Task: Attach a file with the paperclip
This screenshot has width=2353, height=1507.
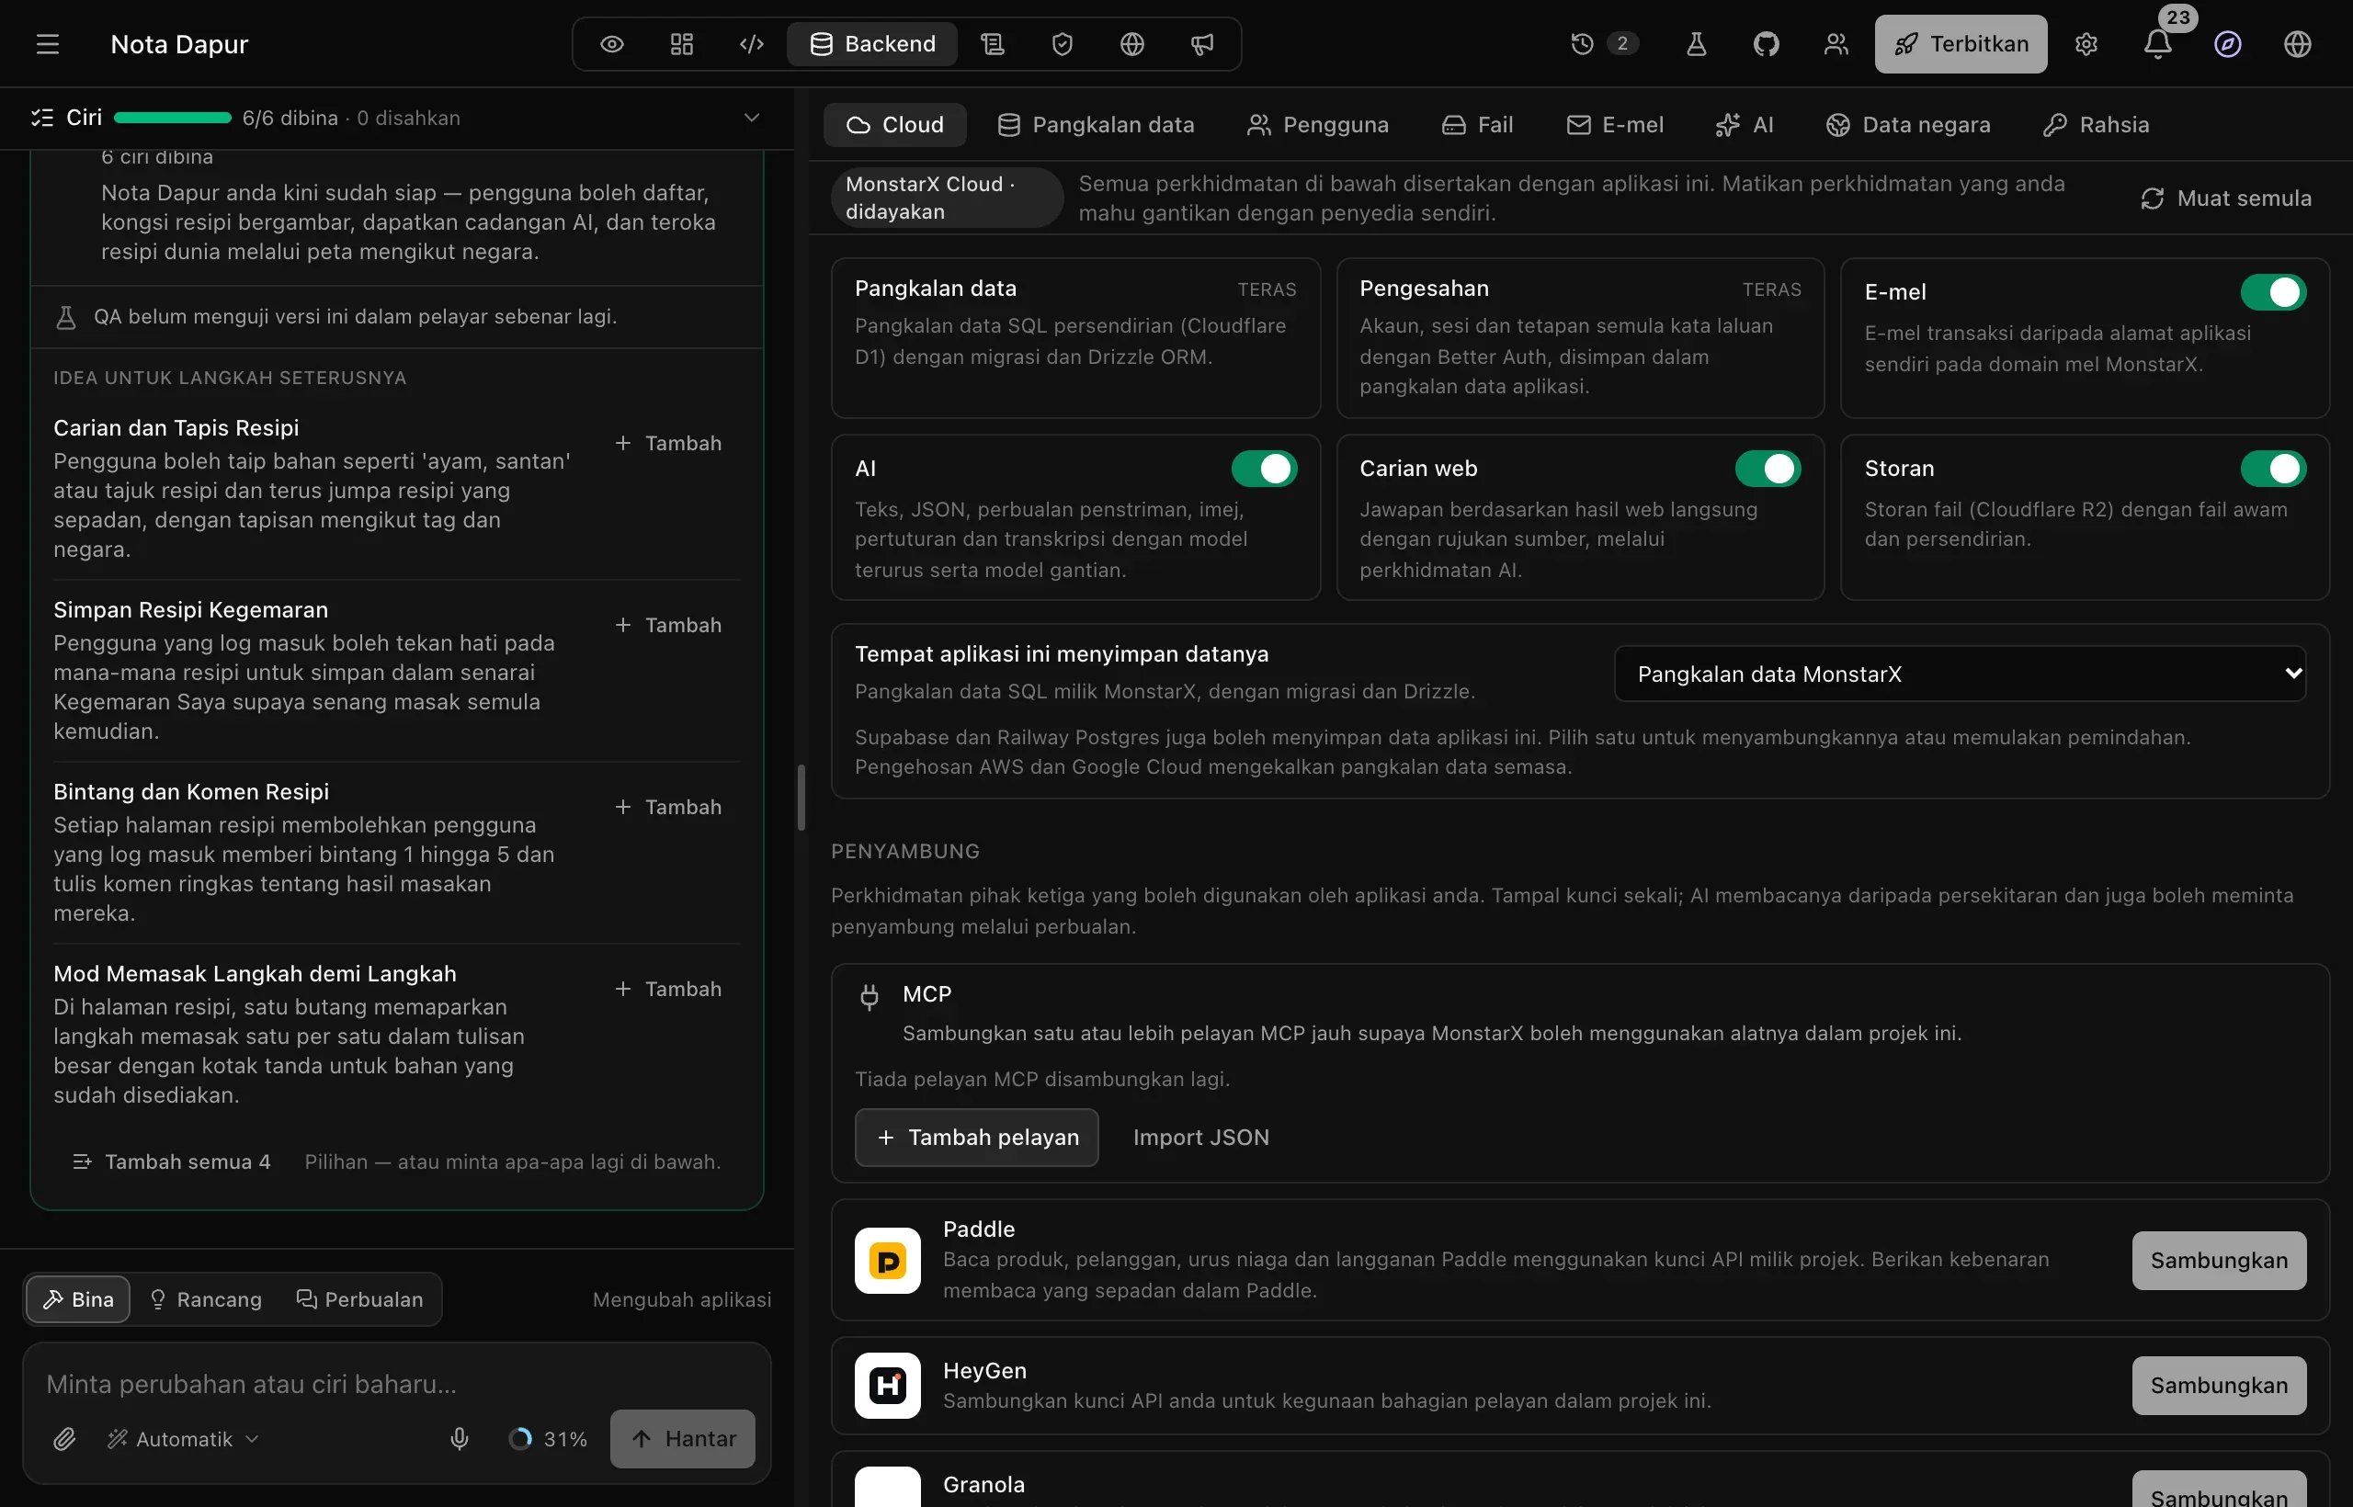Action: (64, 1438)
